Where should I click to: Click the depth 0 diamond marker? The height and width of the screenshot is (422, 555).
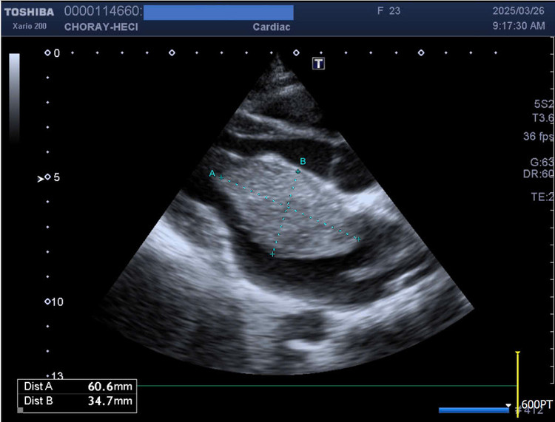pyautogui.click(x=47, y=53)
